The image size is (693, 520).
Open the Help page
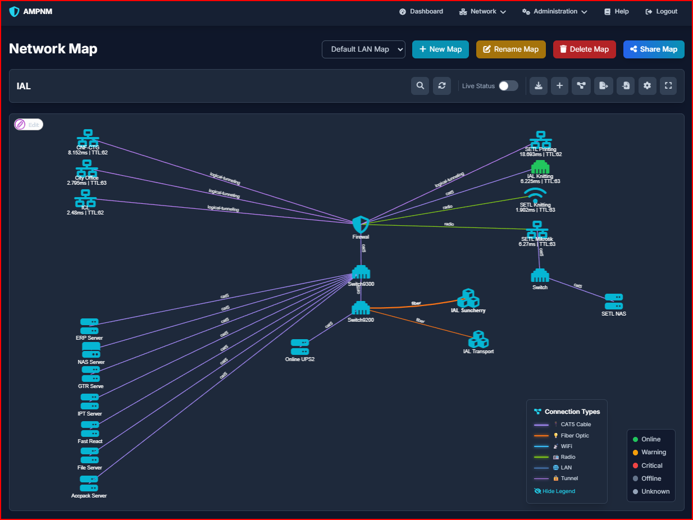click(616, 11)
